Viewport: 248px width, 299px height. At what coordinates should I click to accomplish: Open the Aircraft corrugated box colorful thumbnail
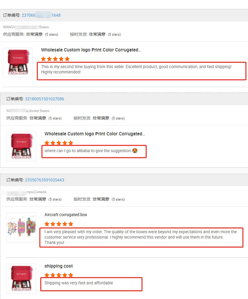21,227
